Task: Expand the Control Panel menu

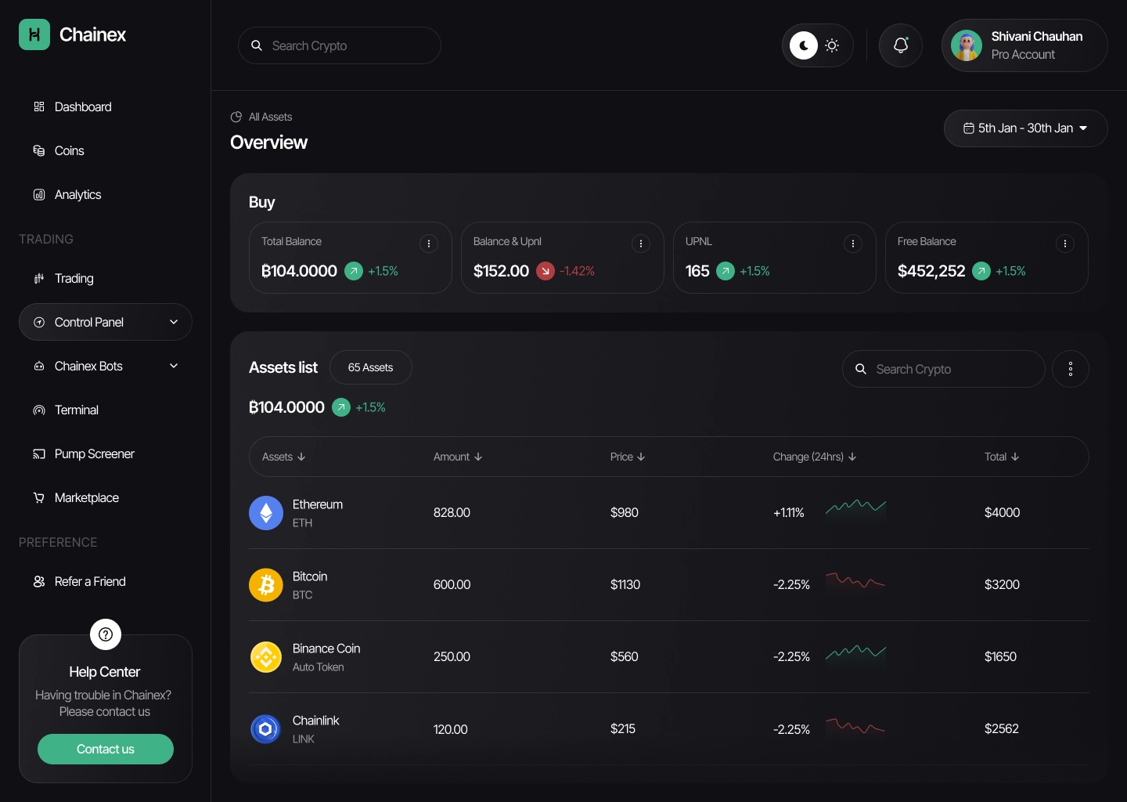Action: (x=106, y=322)
